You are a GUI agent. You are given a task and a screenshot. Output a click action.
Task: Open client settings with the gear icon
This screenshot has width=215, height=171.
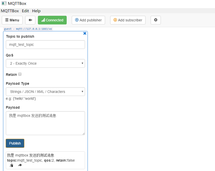point(156,20)
